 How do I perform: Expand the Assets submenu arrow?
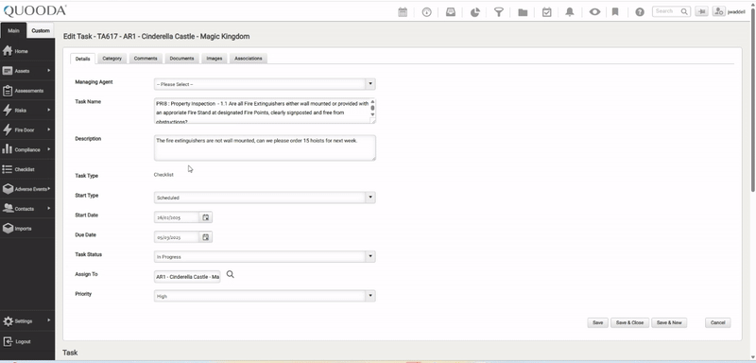(49, 70)
